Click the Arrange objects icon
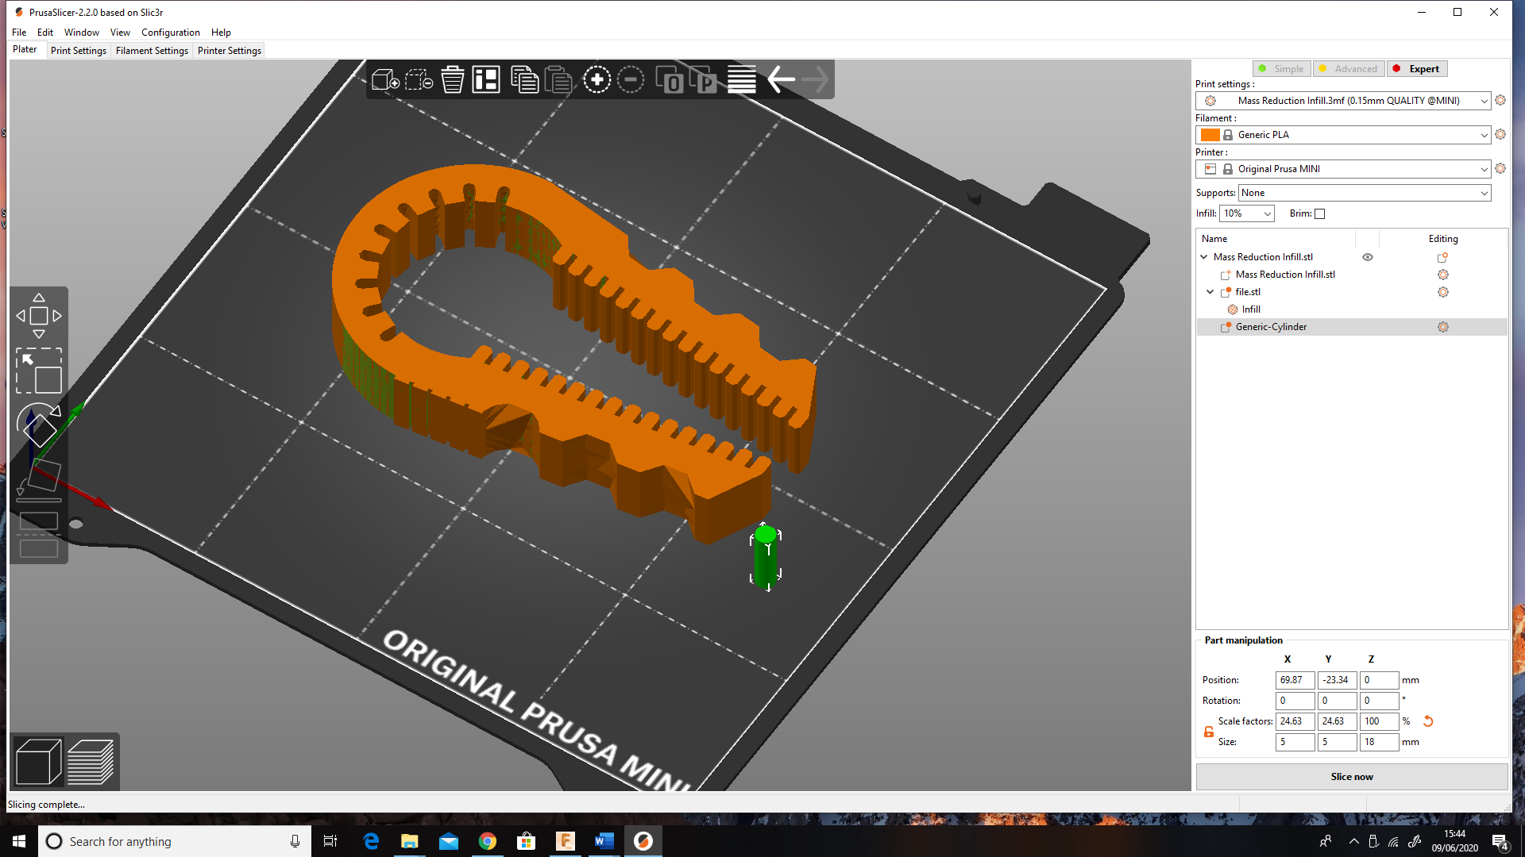1525x857 pixels. (486, 79)
